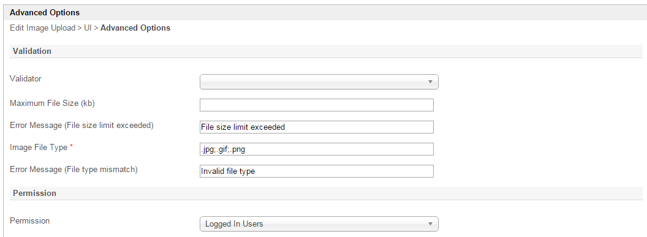Click the Permission dropdown arrow icon

(x=430, y=224)
